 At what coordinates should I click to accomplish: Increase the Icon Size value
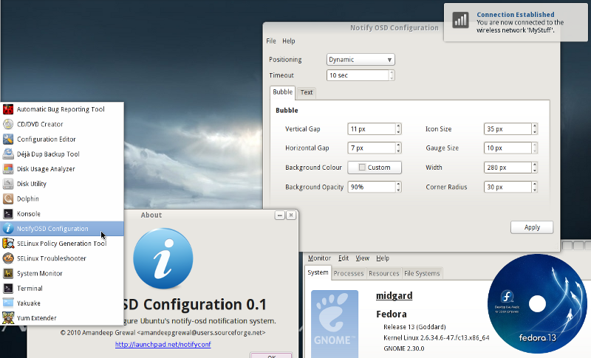(x=534, y=126)
